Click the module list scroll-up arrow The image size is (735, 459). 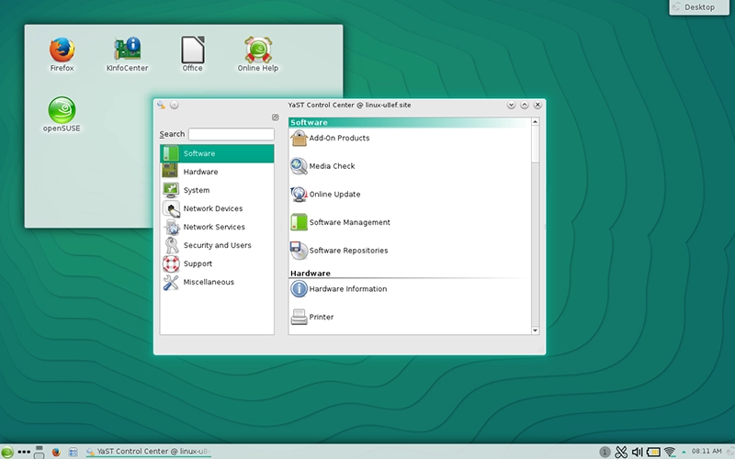[536, 122]
